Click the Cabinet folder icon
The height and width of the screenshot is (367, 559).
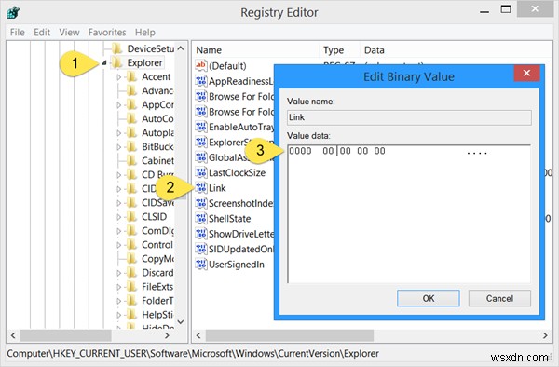point(131,161)
